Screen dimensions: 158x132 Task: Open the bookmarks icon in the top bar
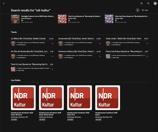pos(142,3)
